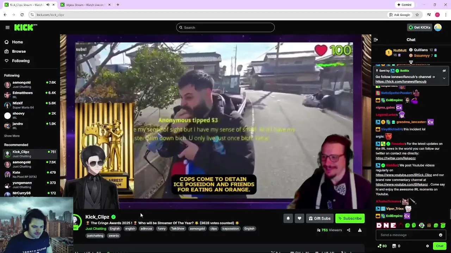Go back in browser
The height and width of the screenshot is (253, 451).
click(5, 15)
